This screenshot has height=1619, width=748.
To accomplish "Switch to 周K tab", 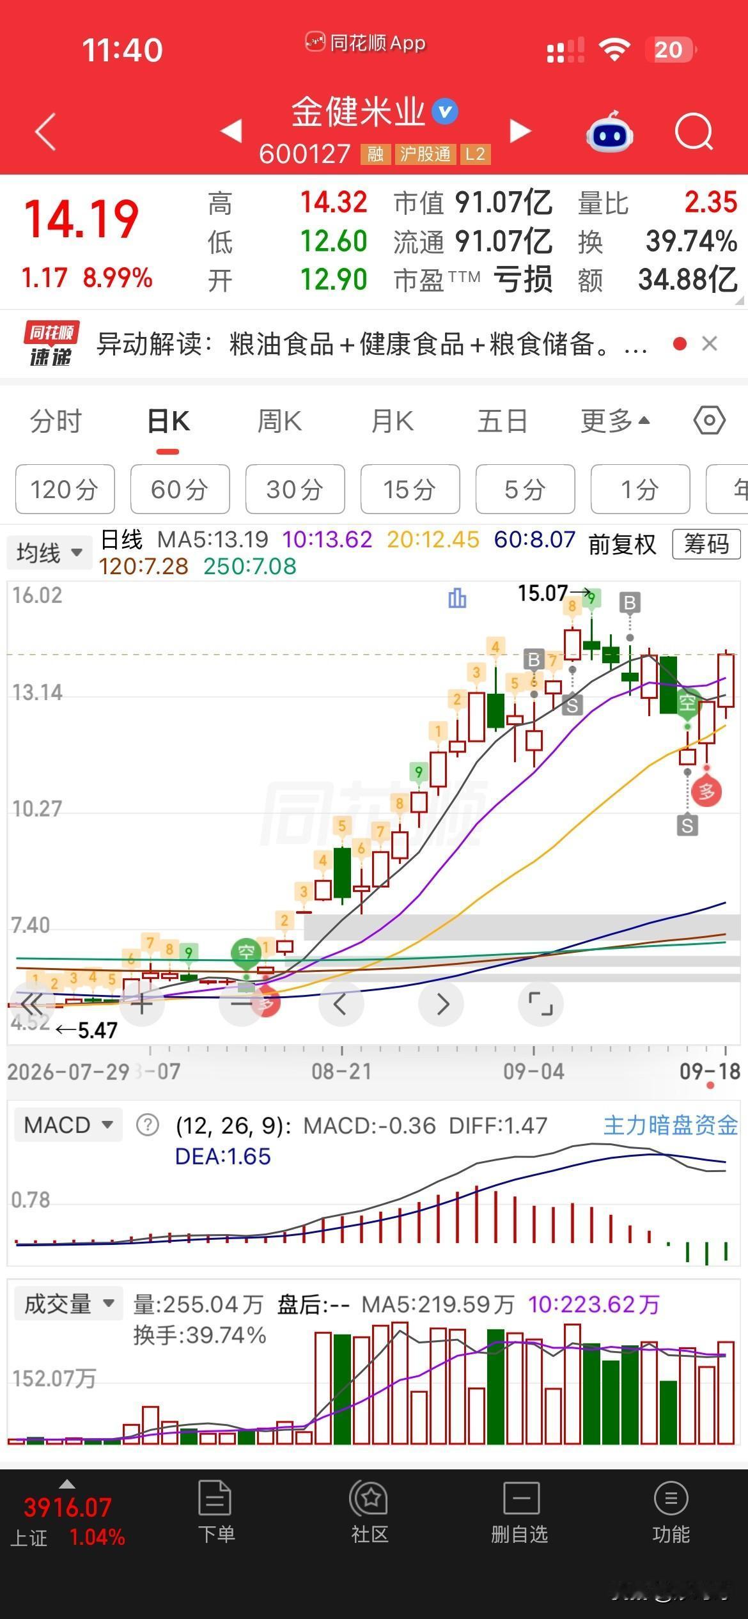I will 279,421.
